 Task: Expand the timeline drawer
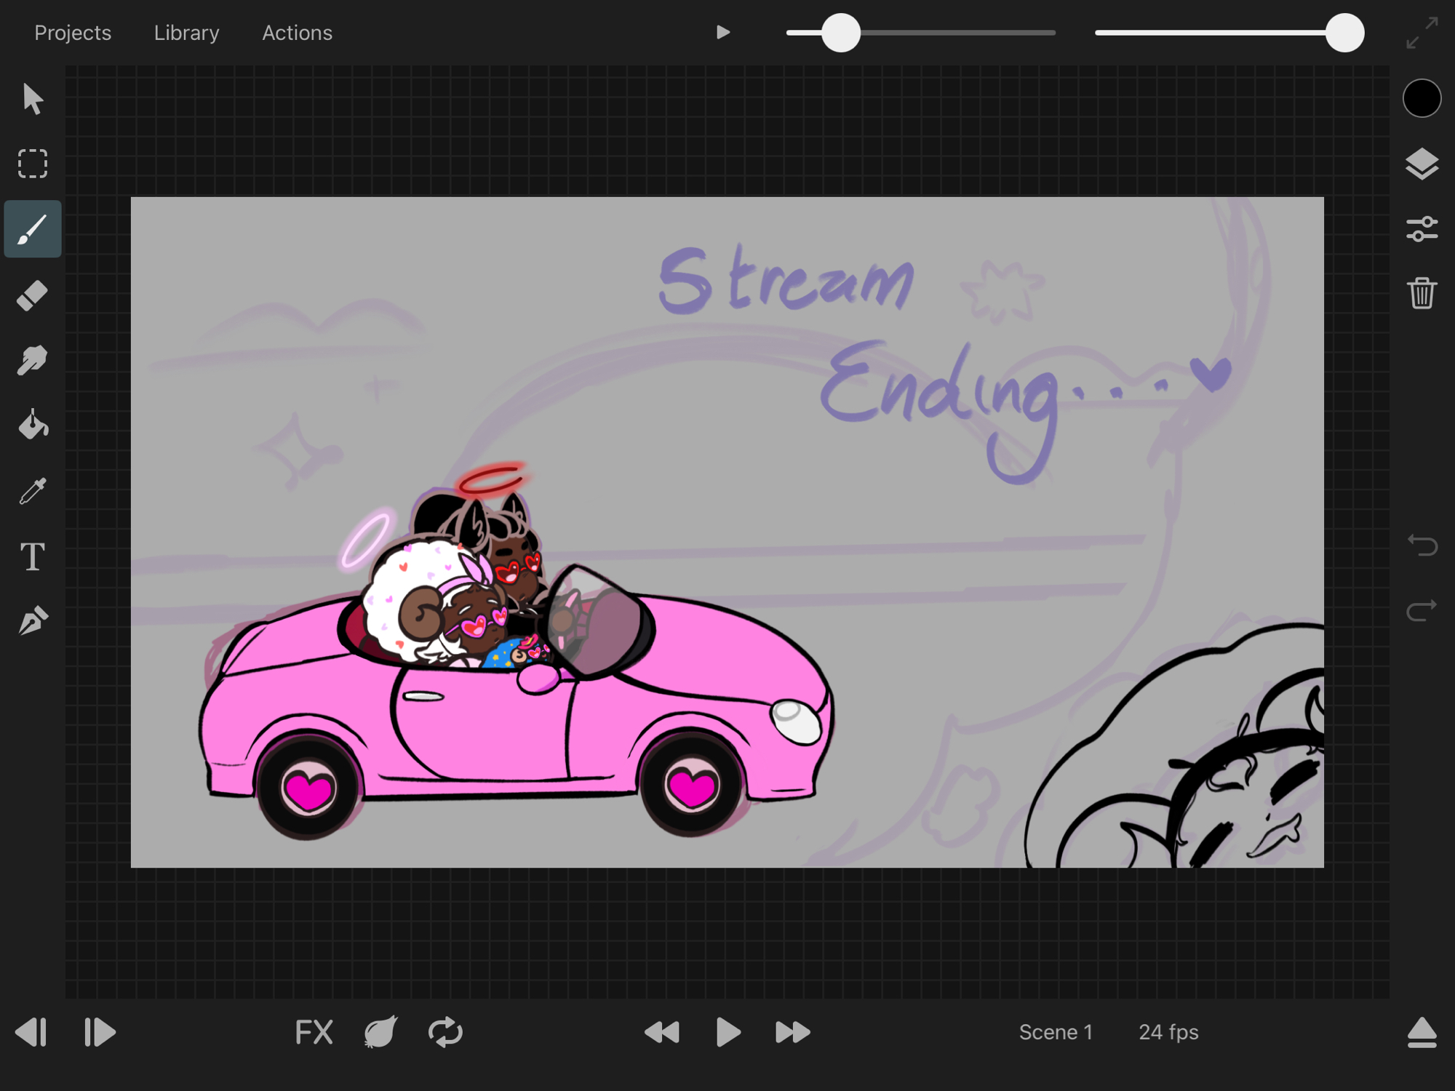1422,1031
